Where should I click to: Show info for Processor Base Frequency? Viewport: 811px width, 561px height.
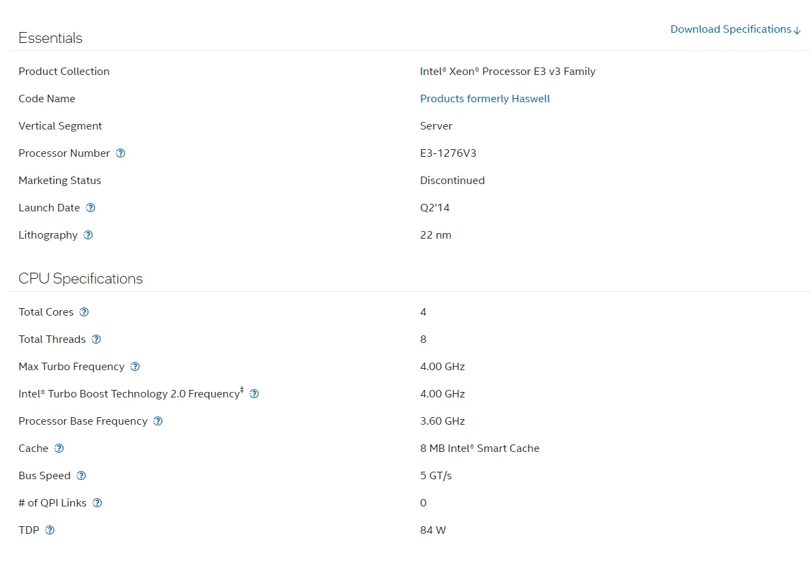click(158, 421)
